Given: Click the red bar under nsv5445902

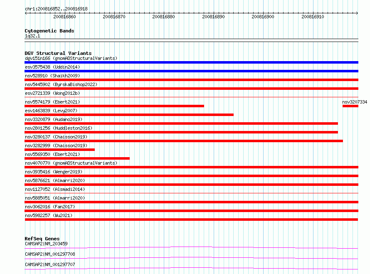Looking at the screenshot, I should click(x=191, y=89).
